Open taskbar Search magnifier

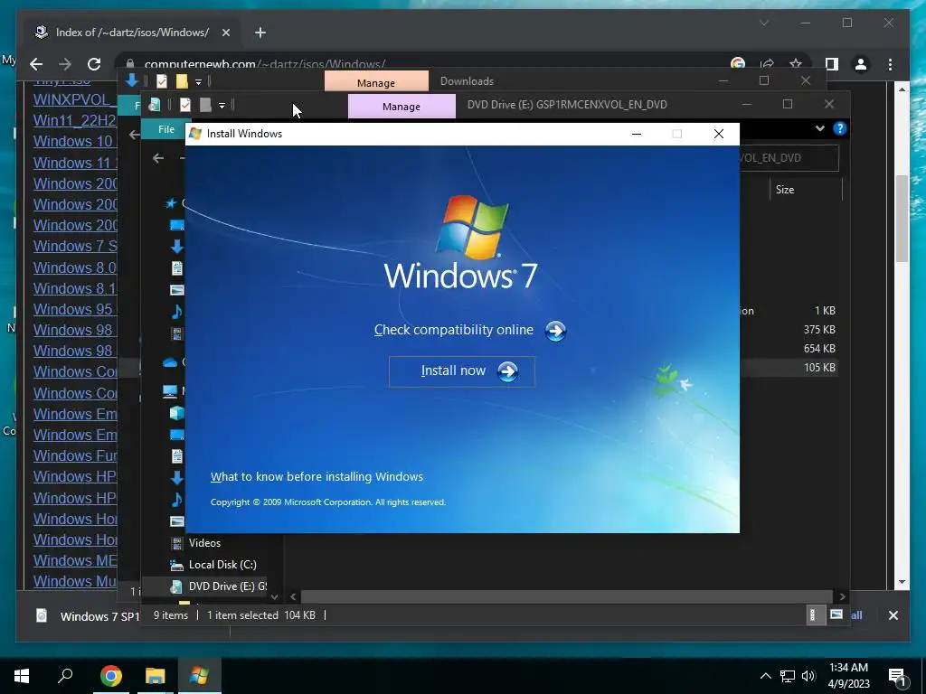tap(65, 676)
